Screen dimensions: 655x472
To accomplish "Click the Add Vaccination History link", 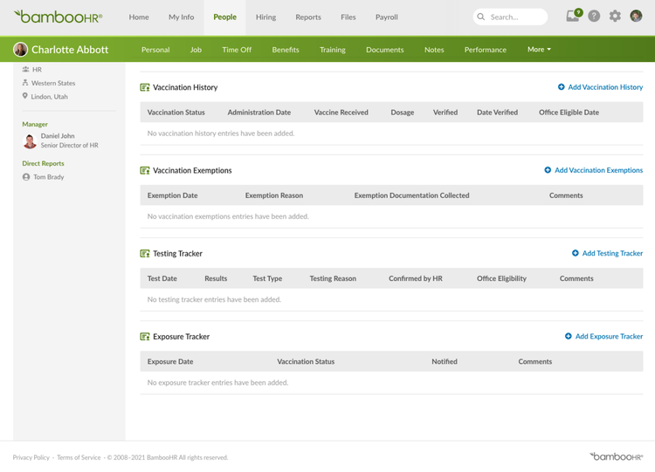I will 605,86.
